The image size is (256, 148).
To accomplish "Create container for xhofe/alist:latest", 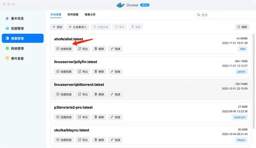I will tap(64, 49).
